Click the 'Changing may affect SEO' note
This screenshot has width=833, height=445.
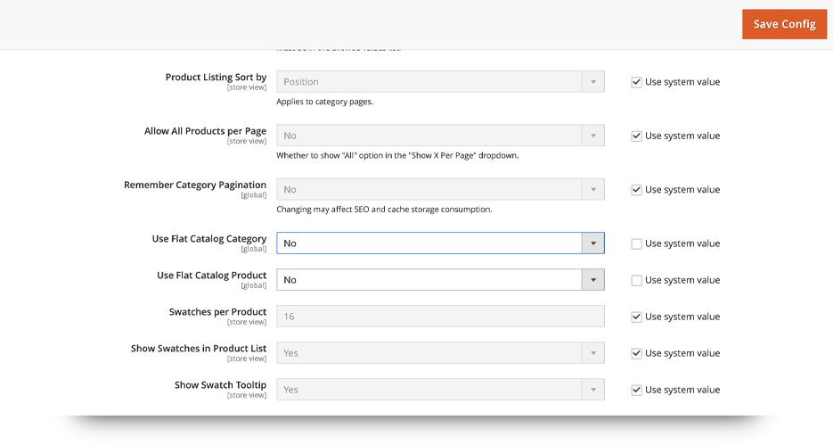coord(384,210)
